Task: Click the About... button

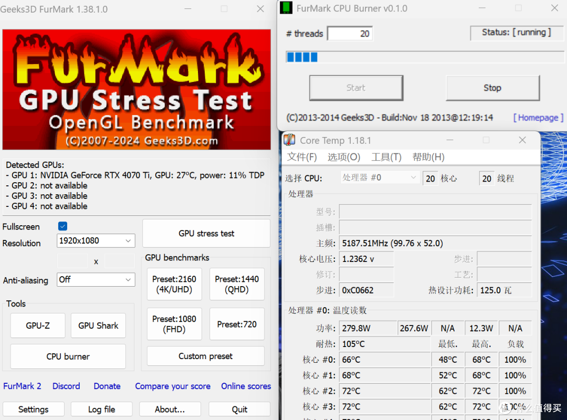Action: pyautogui.click(x=170, y=409)
